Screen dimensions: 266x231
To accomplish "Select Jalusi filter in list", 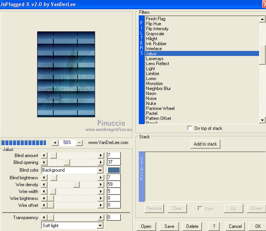I will tap(202, 54).
